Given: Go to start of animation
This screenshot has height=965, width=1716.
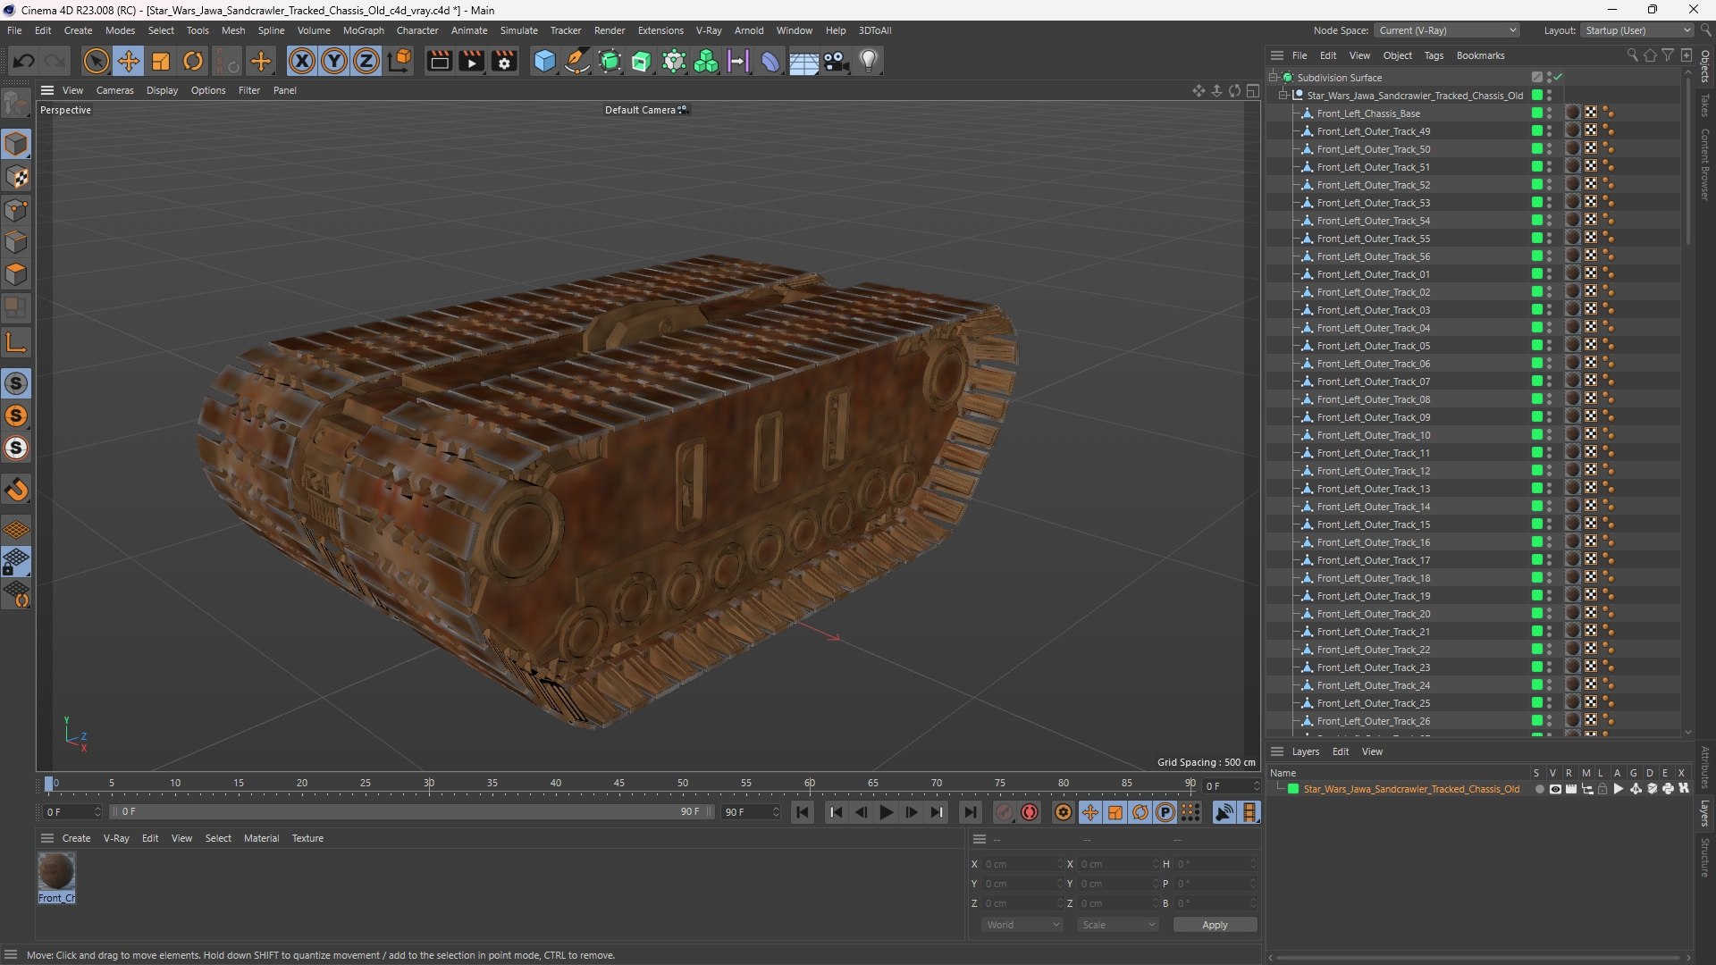Looking at the screenshot, I should (803, 812).
